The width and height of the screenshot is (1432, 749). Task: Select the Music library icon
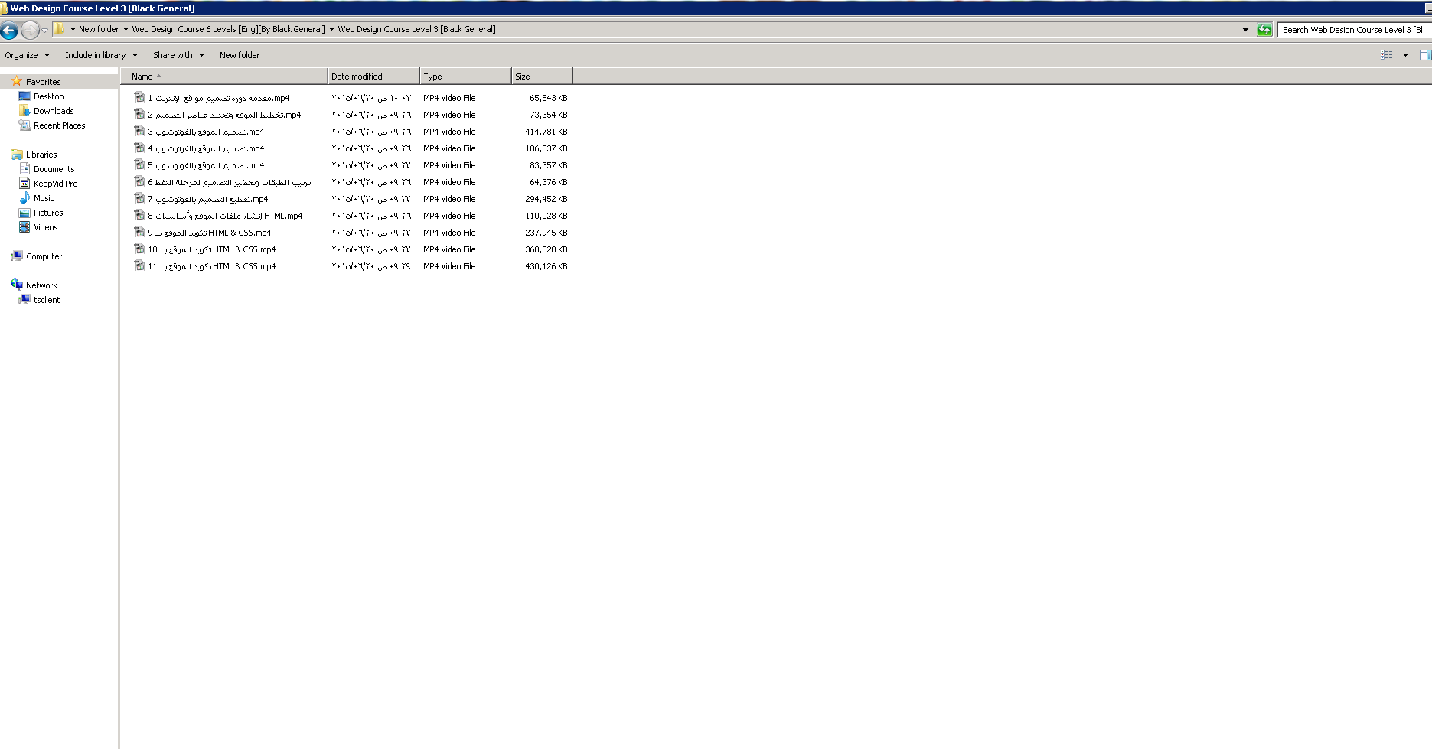pyautogui.click(x=24, y=198)
